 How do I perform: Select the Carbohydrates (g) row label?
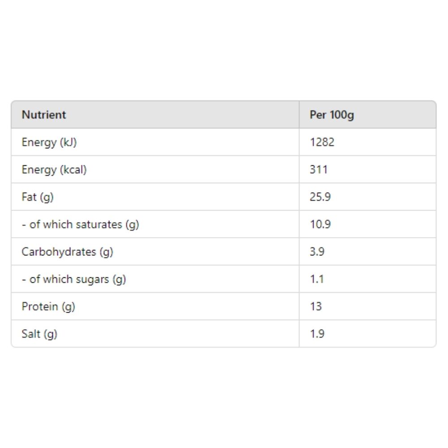coord(68,252)
